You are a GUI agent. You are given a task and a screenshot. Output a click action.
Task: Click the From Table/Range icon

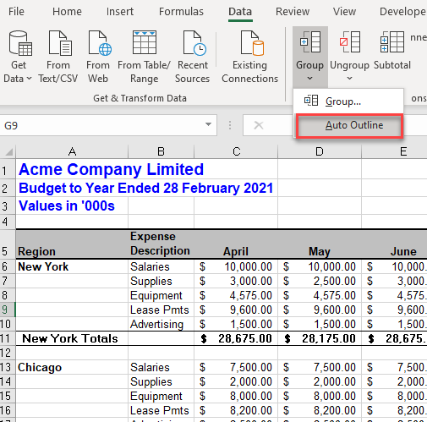click(145, 43)
